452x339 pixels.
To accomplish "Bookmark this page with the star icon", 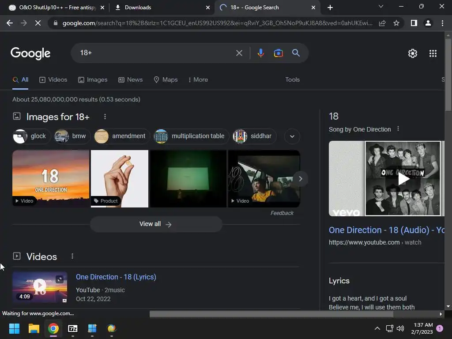I will 396,23.
